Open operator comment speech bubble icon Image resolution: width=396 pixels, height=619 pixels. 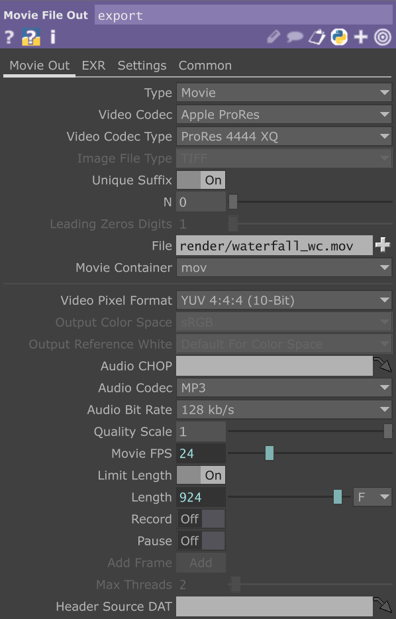click(x=295, y=38)
